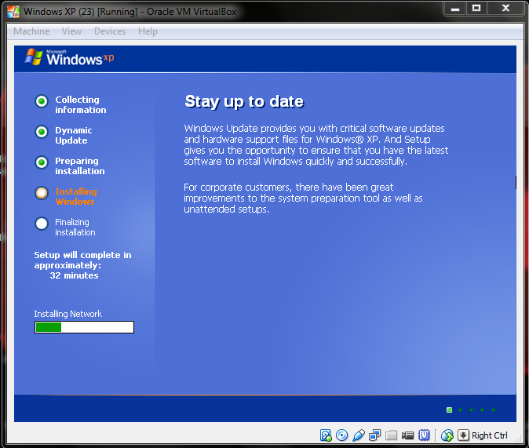Image resolution: width=529 pixels, height=448 pixels.
Task: Click the 'Installing Windows' orange step label
Action: 76,196
